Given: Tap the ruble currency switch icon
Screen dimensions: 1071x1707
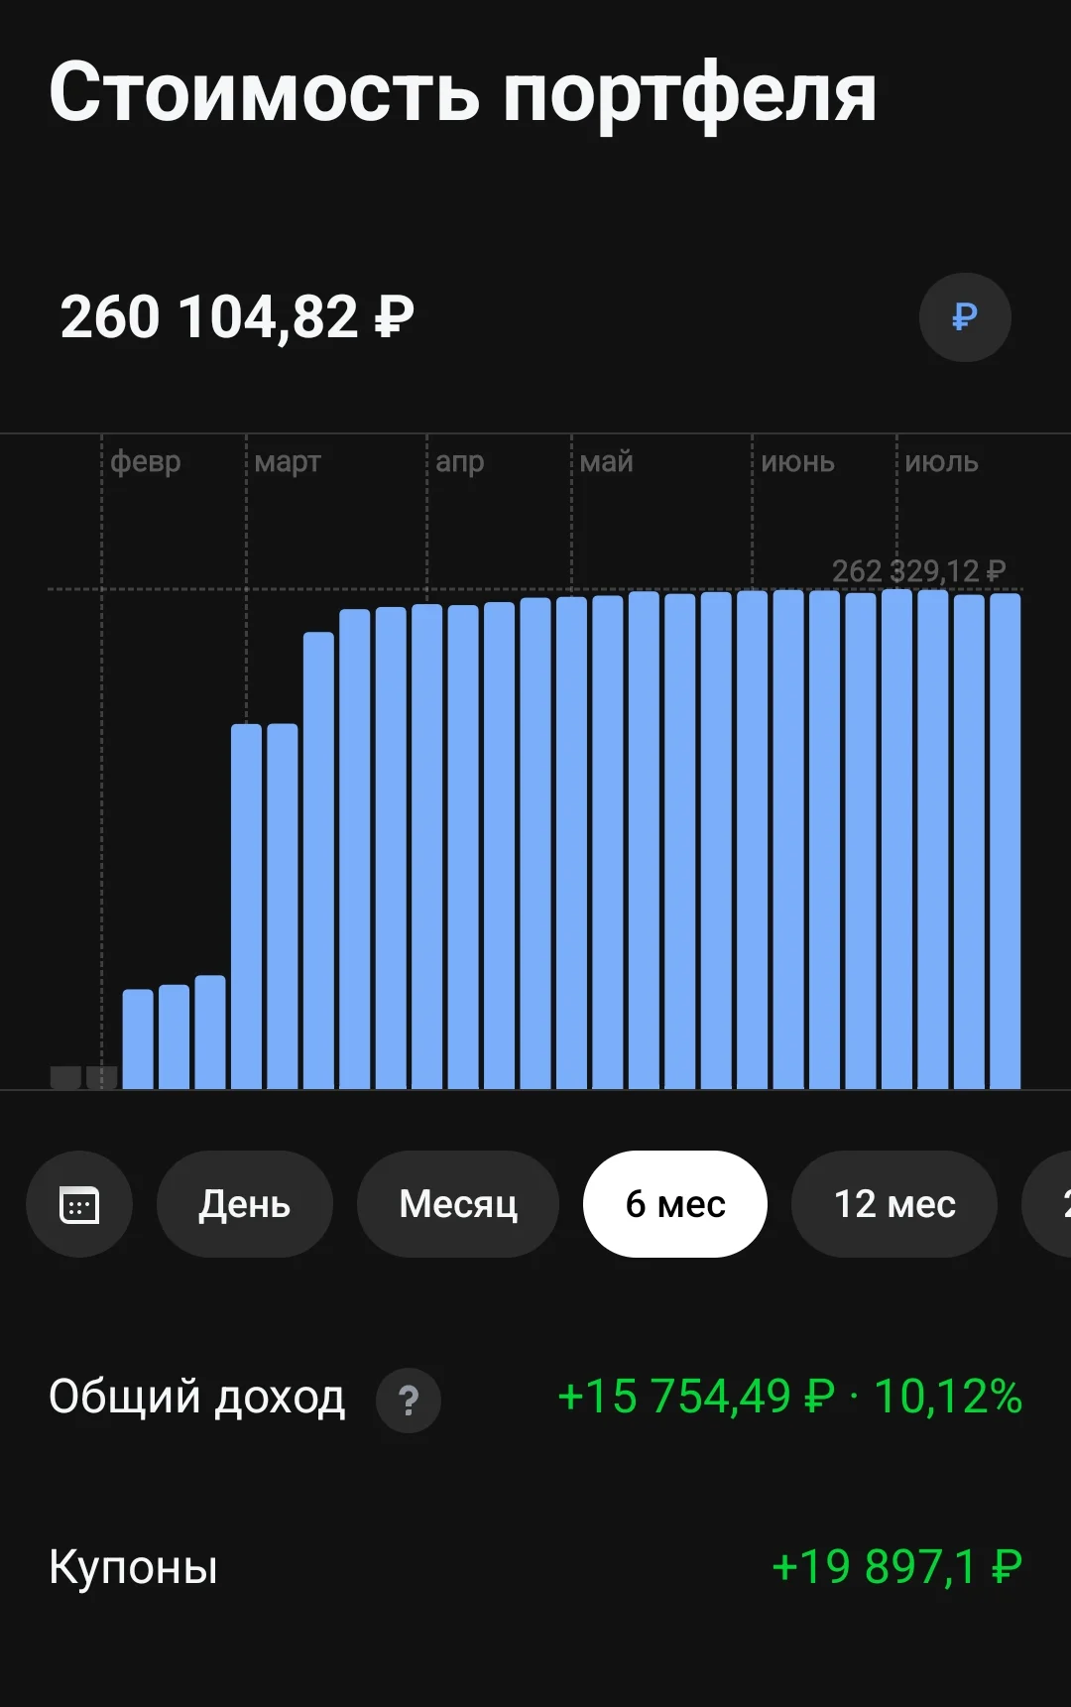Looking at the screenshot, I should [965, 317].
